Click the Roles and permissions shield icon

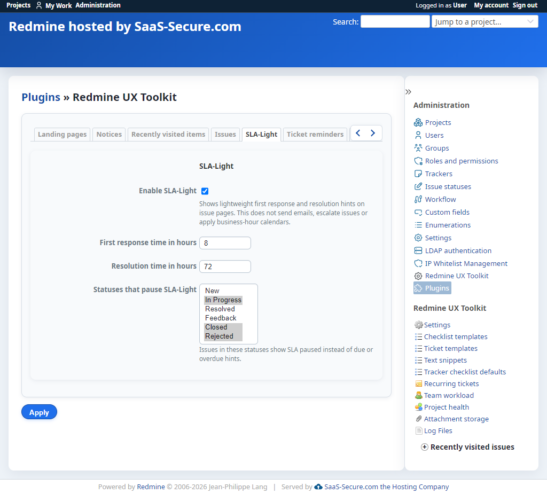point(418,161)
